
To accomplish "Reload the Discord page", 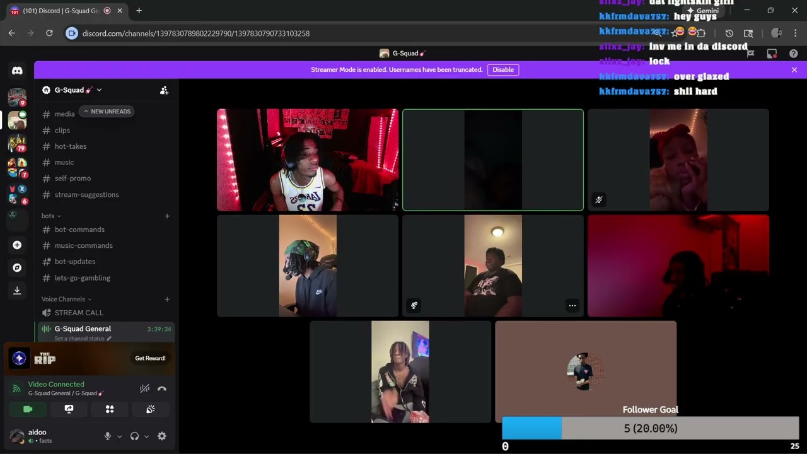I will tap(49, 33).
